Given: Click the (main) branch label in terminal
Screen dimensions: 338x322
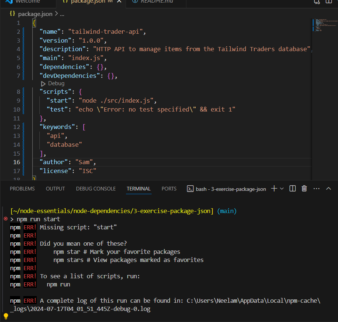Looking at the screenshot, I should click(x=227, y=211).
